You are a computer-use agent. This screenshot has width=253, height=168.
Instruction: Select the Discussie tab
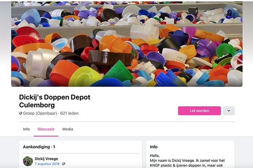tap(46, 129)
